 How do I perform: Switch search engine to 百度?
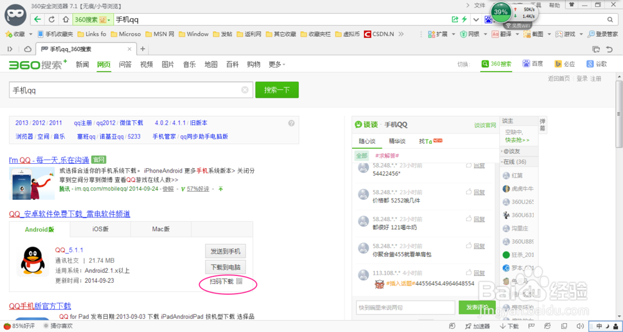pyautogui.click(x=533, y=64)
